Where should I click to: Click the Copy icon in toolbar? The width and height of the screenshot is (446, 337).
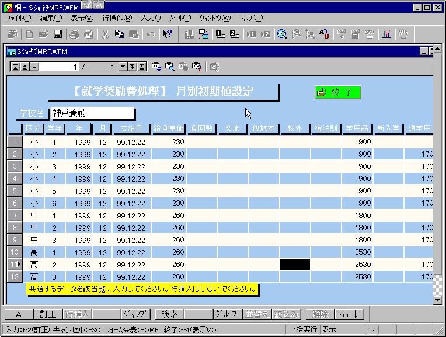point(119,34)
